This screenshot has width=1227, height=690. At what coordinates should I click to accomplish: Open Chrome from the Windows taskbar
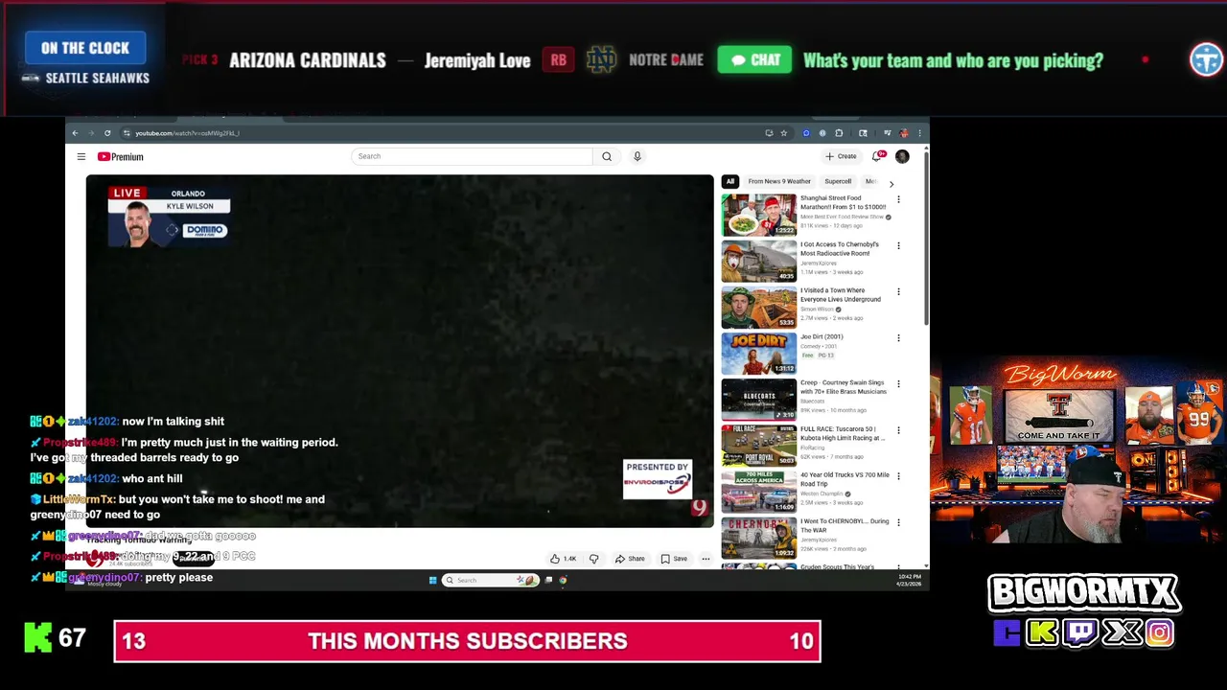click(x=563, y=580)
